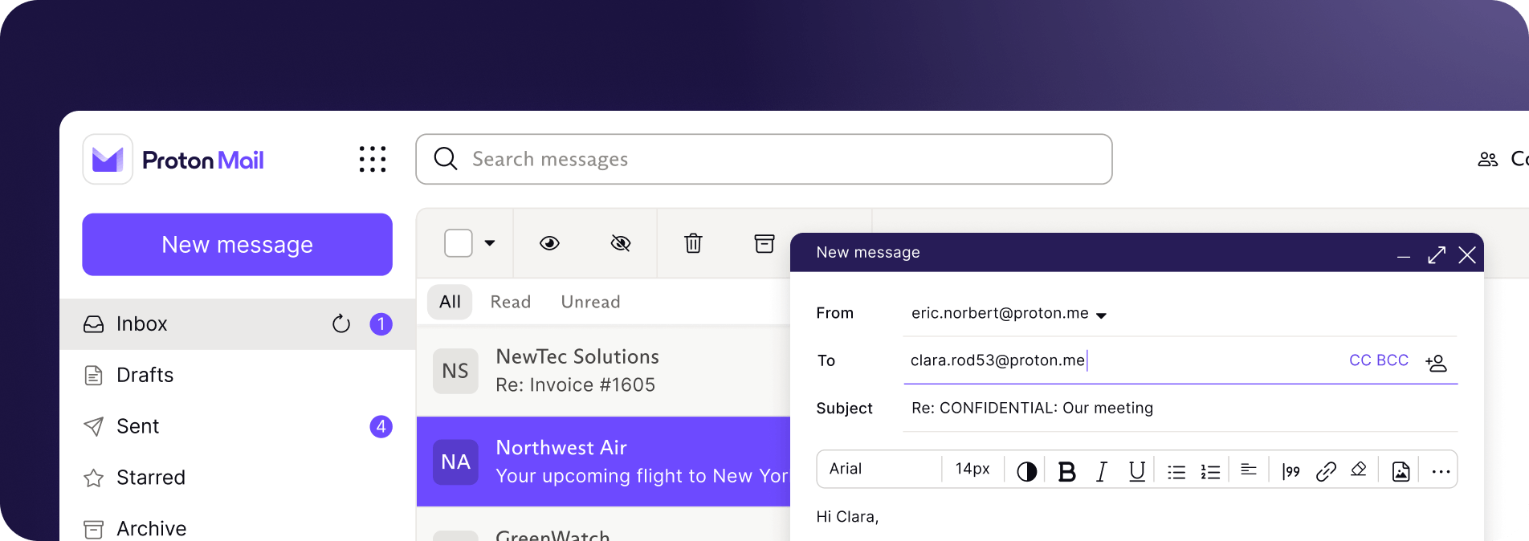
Task: Click the NS sender avatar
Action: 455,371
